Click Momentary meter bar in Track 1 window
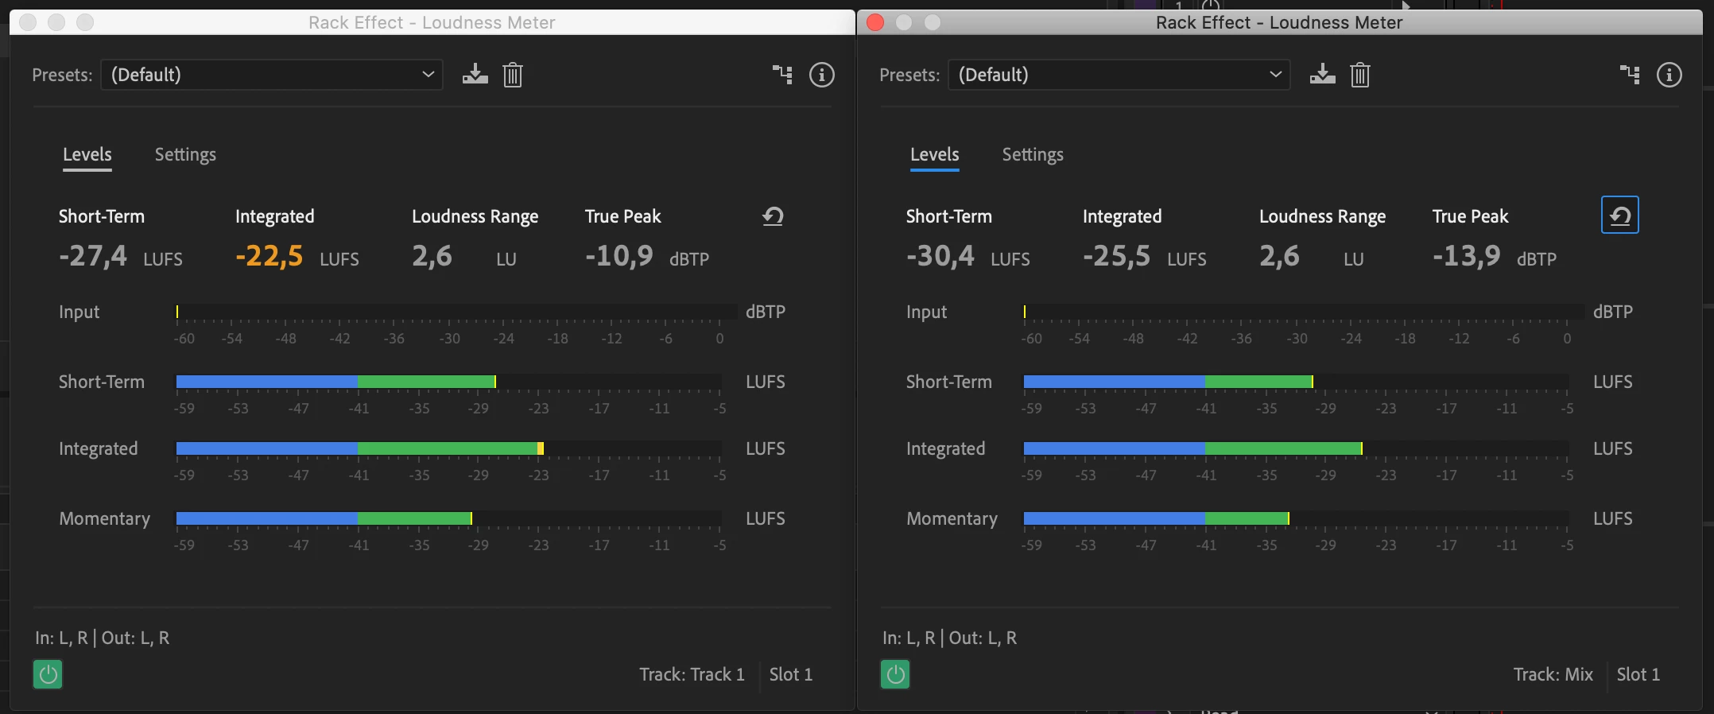This screenshot has height=714, width=1714. coord(449,518)
